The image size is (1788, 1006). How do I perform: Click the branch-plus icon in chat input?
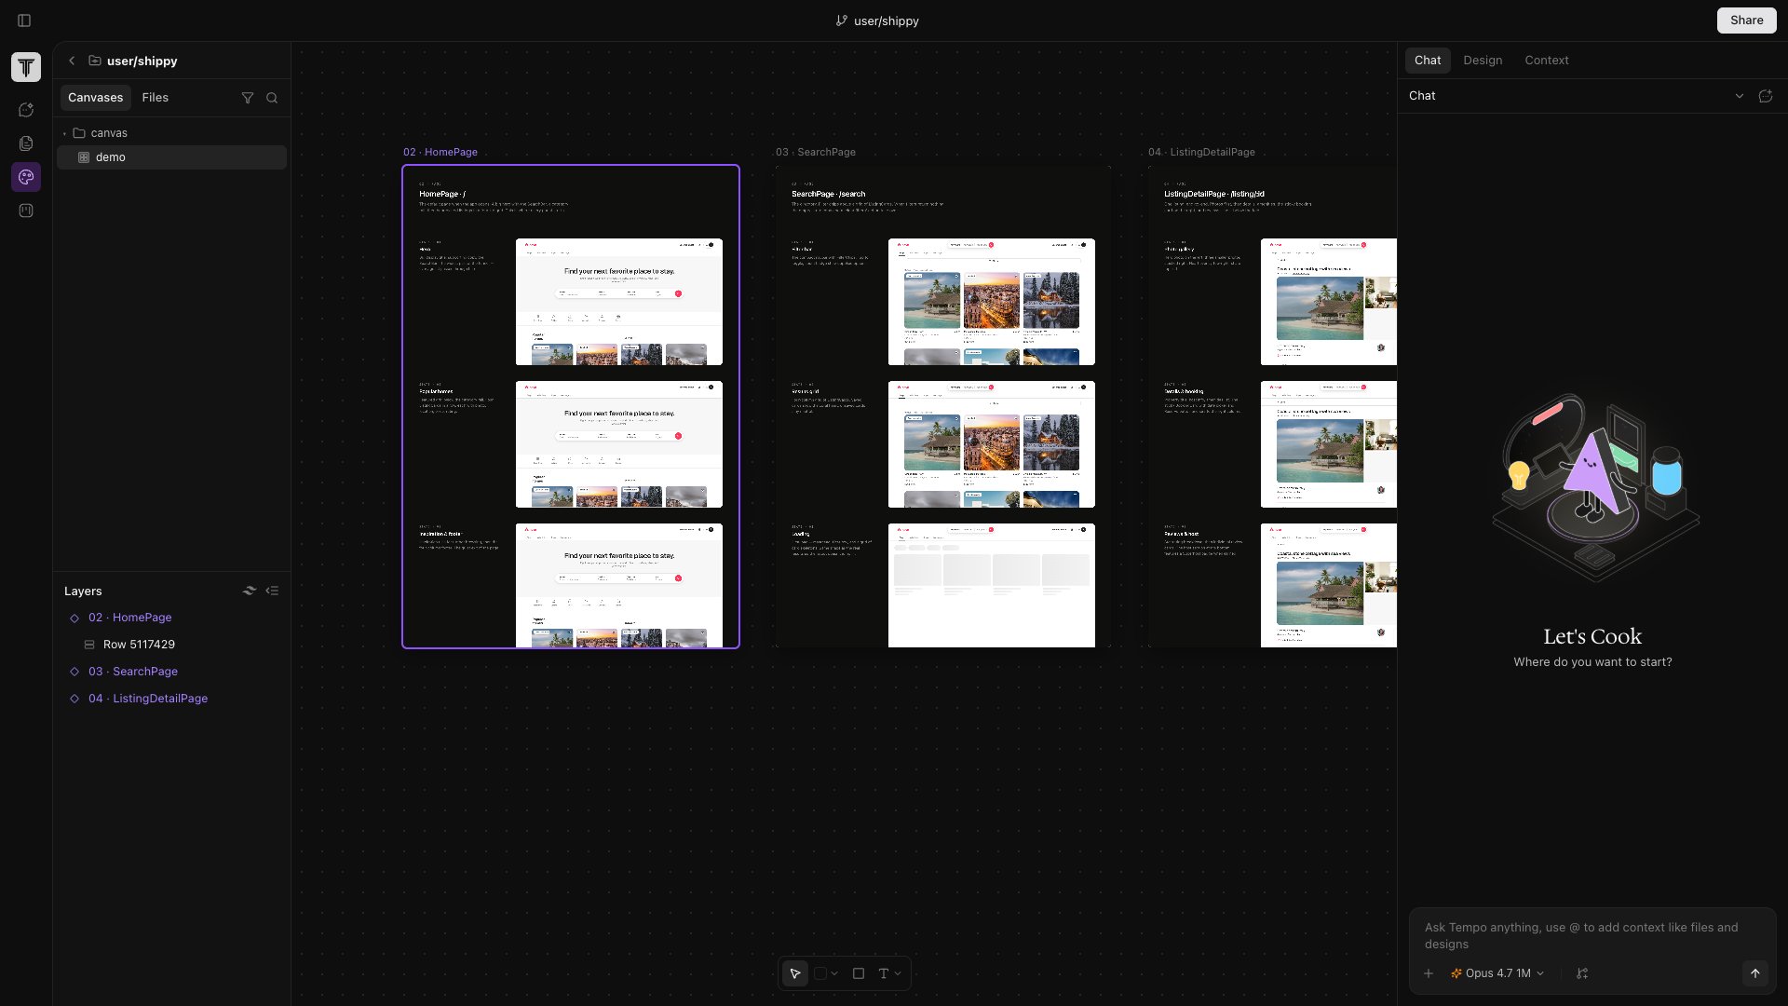click(1582, 973)
